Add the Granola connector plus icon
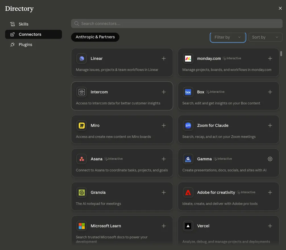Screen dimensions: 286x250 (163, 192)
